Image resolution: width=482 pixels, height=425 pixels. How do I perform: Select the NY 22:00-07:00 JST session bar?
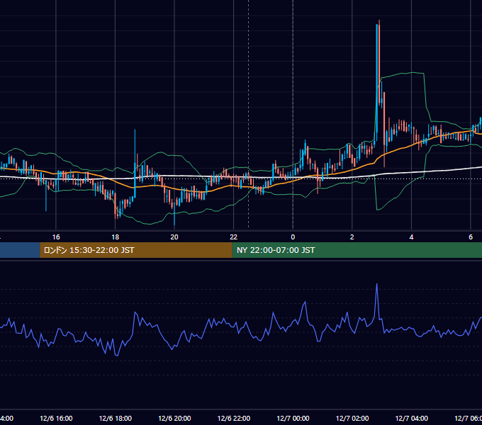point(357,250)
